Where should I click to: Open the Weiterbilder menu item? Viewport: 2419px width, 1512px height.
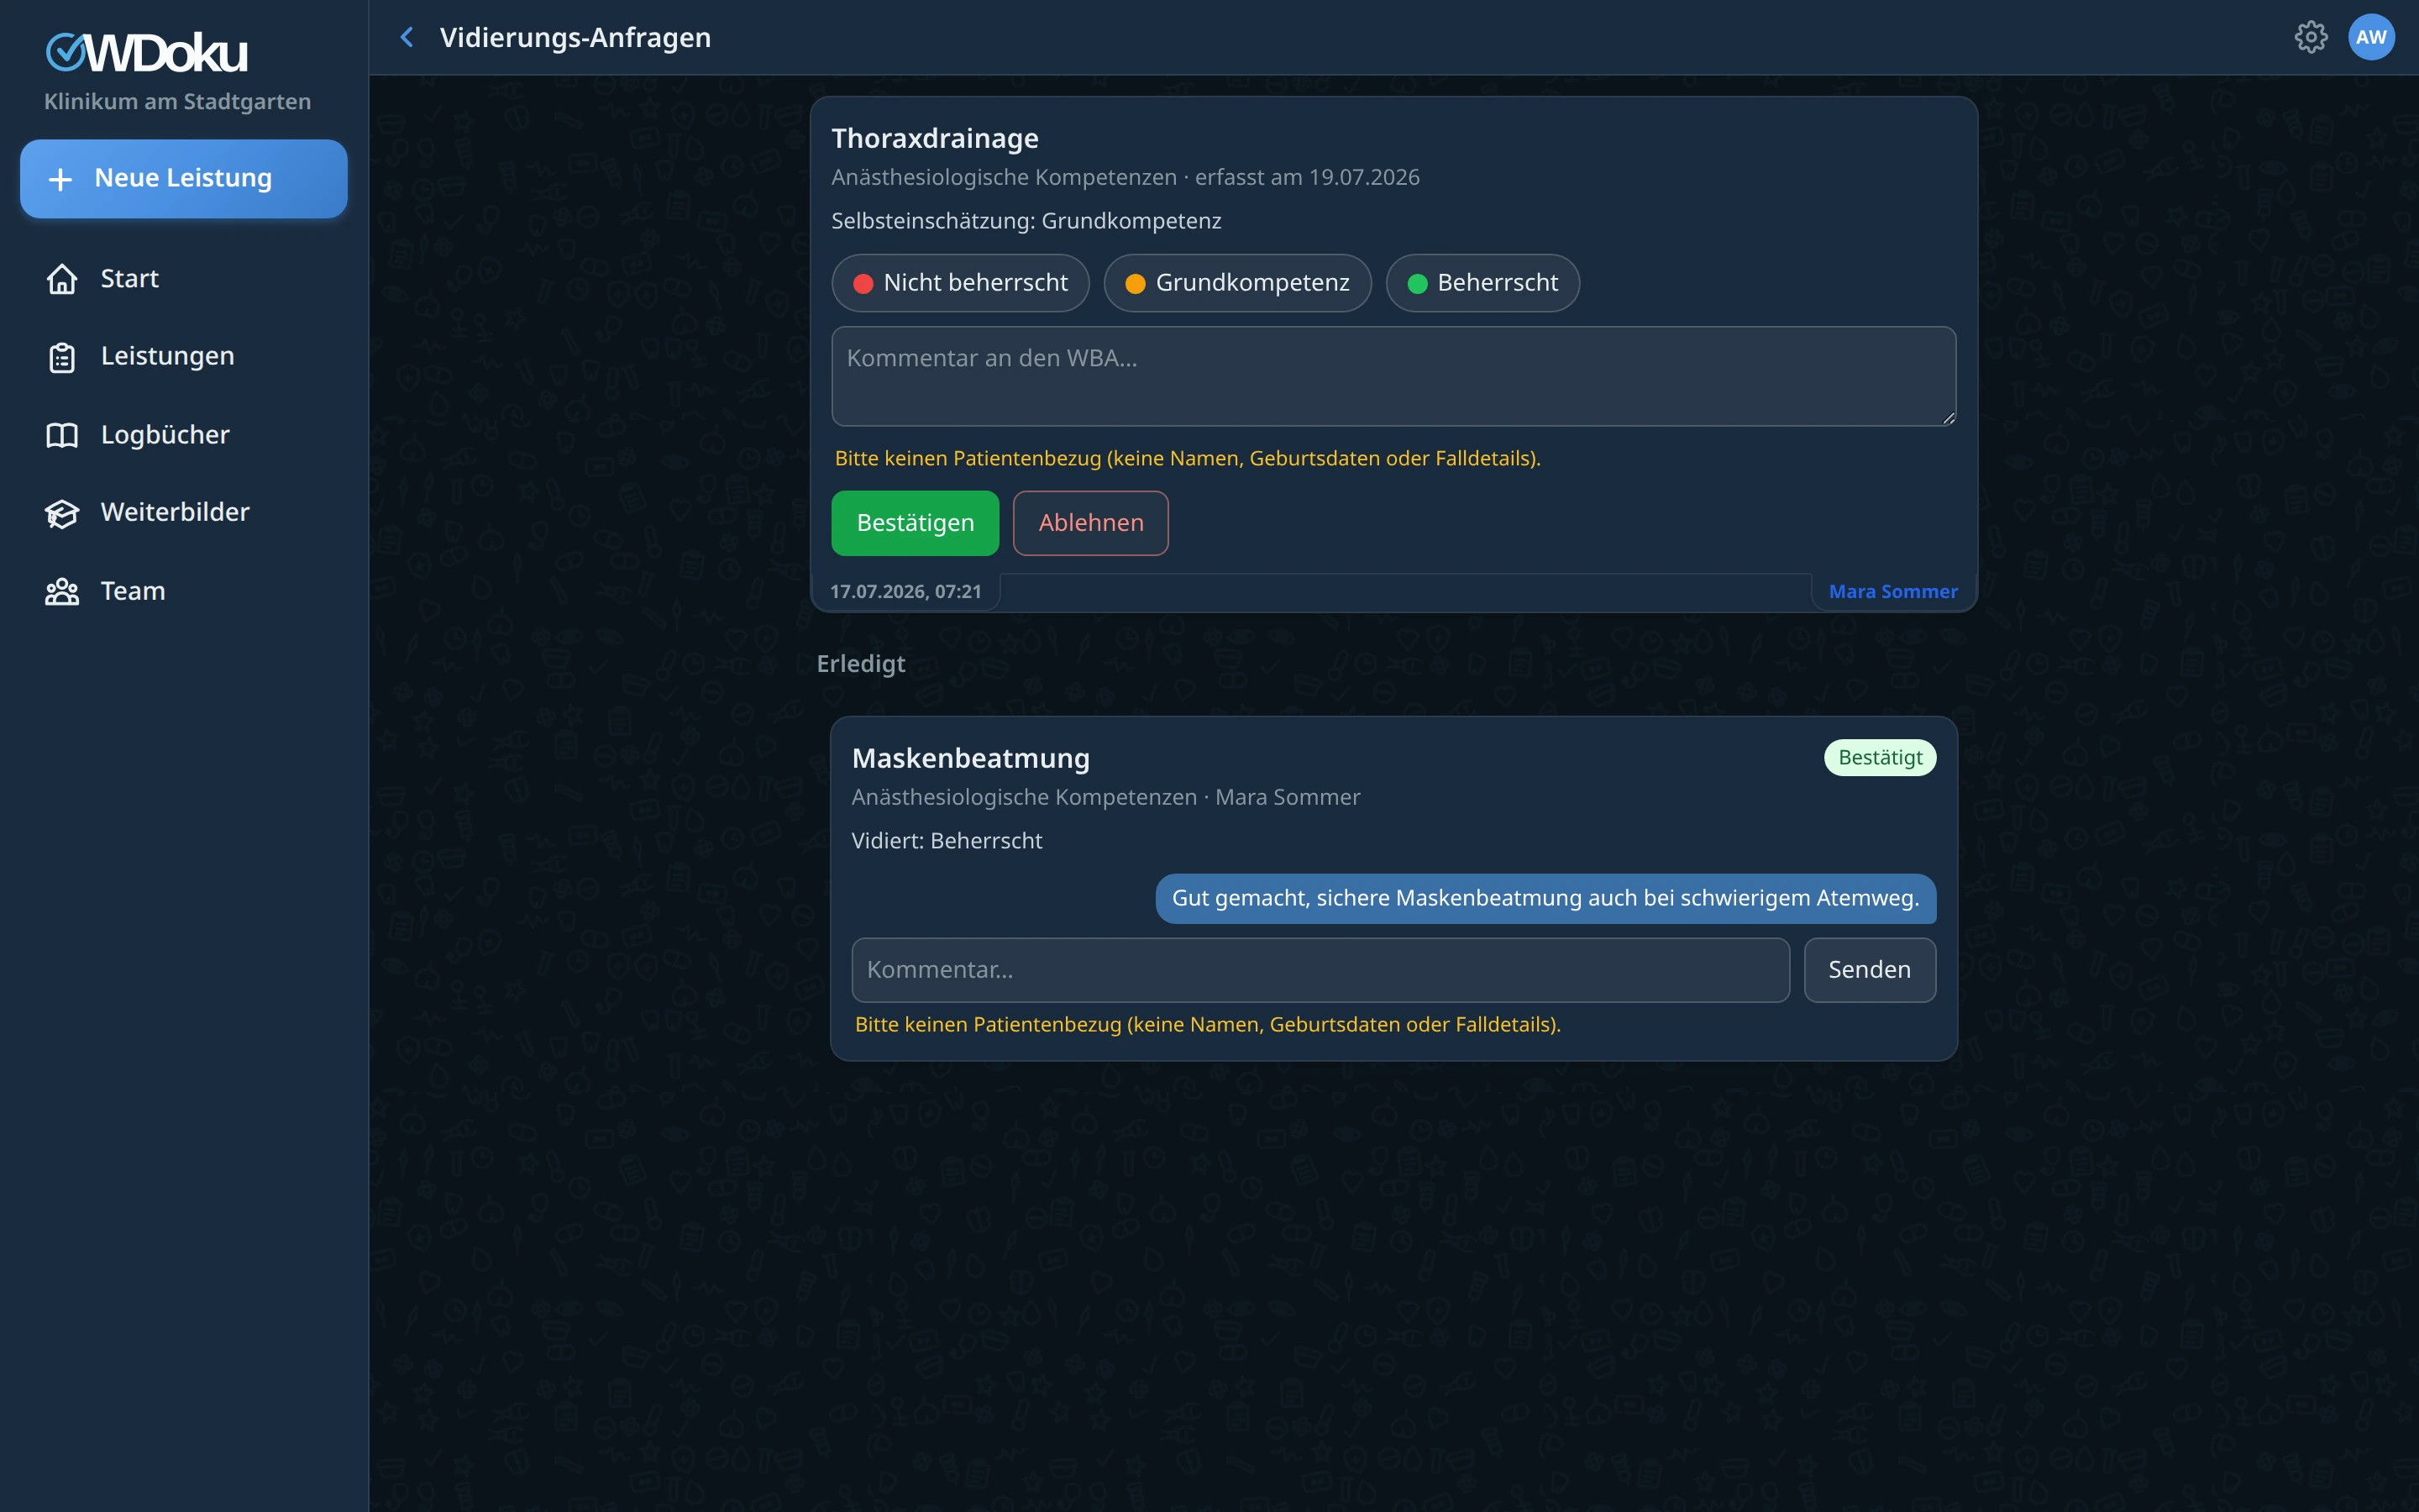pyautogui.click(x=184, y=513)
